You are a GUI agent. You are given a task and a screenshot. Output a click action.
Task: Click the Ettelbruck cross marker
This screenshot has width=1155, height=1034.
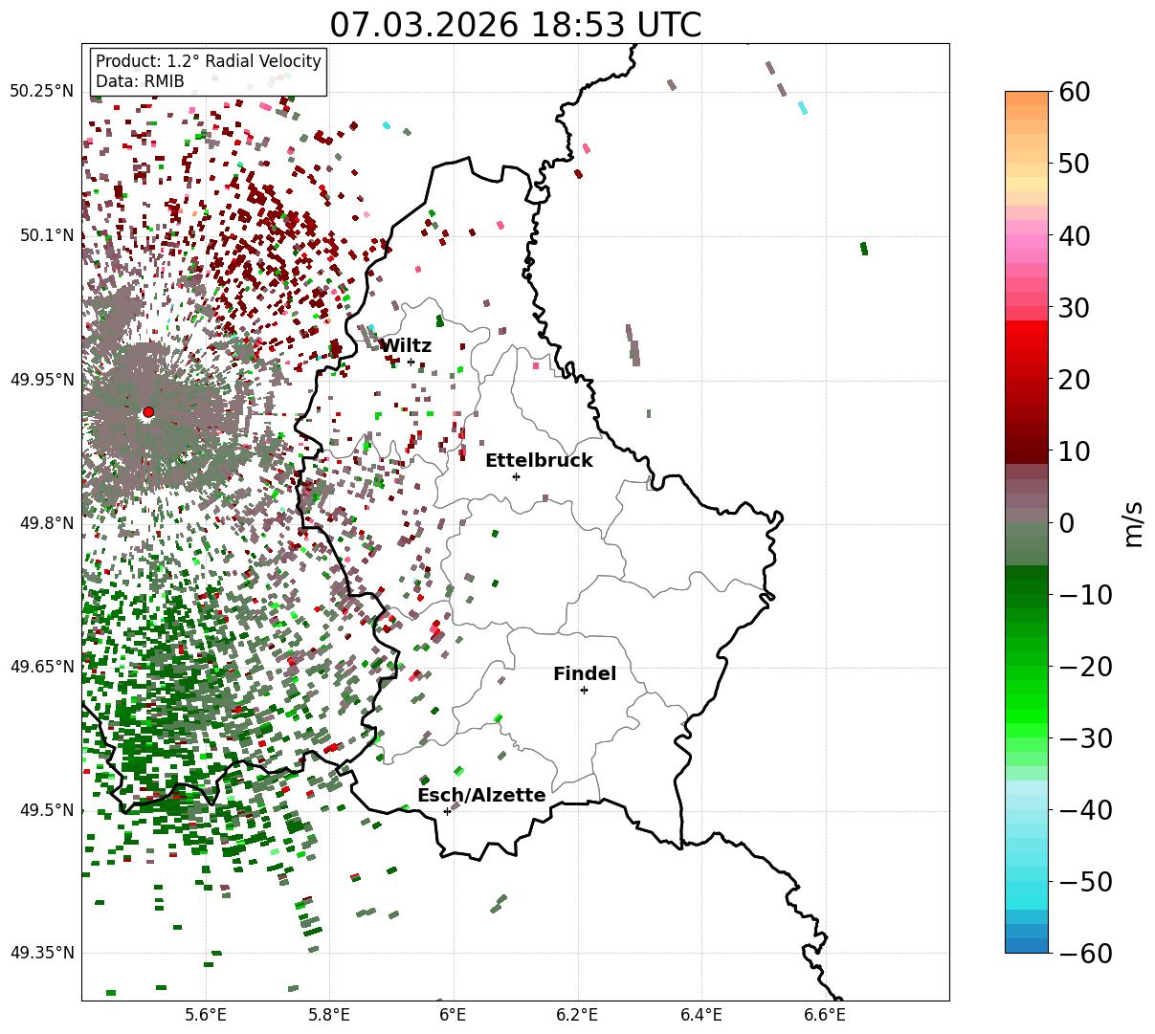(516, 476)
